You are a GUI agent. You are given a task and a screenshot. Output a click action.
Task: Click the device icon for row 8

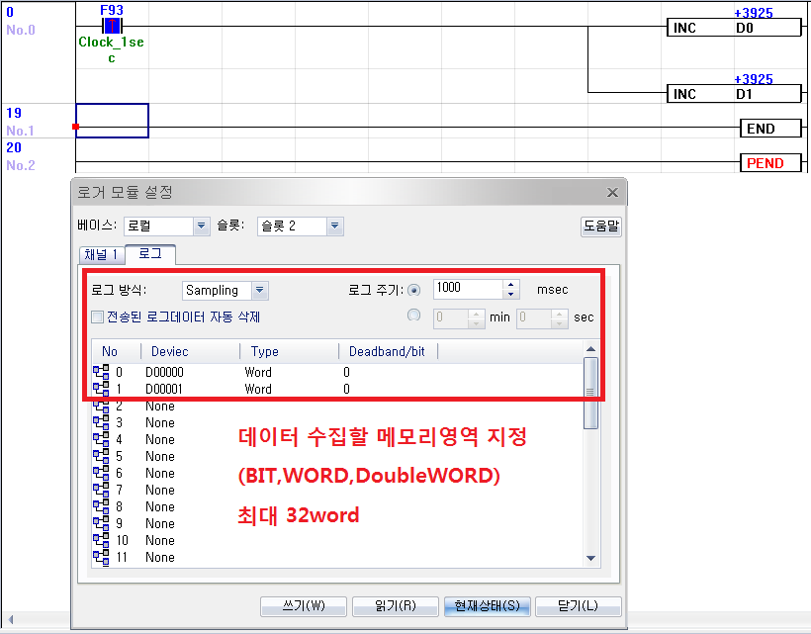pos(101,506)
